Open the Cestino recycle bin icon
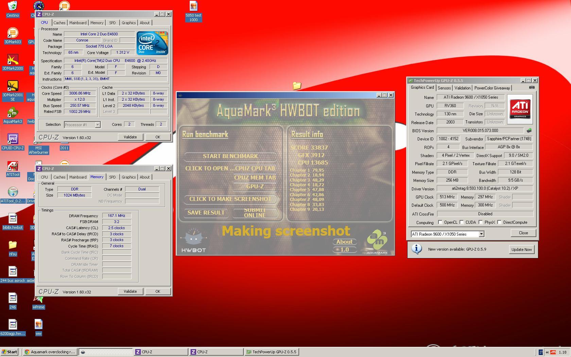571x357 pixels. (x=13, y=6)
